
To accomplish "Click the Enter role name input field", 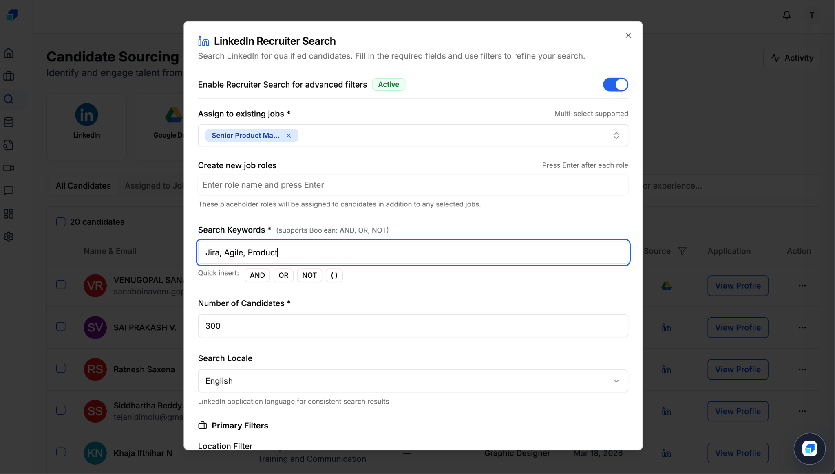I will tap(413, 185).
